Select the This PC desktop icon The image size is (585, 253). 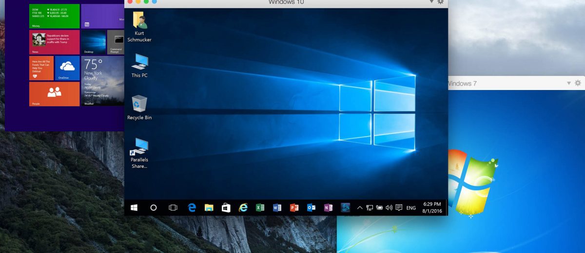point(139,66)
